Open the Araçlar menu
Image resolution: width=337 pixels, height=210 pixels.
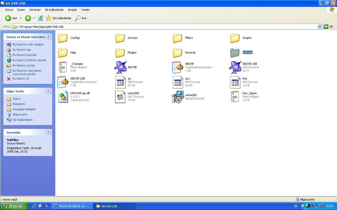point(72,10)
